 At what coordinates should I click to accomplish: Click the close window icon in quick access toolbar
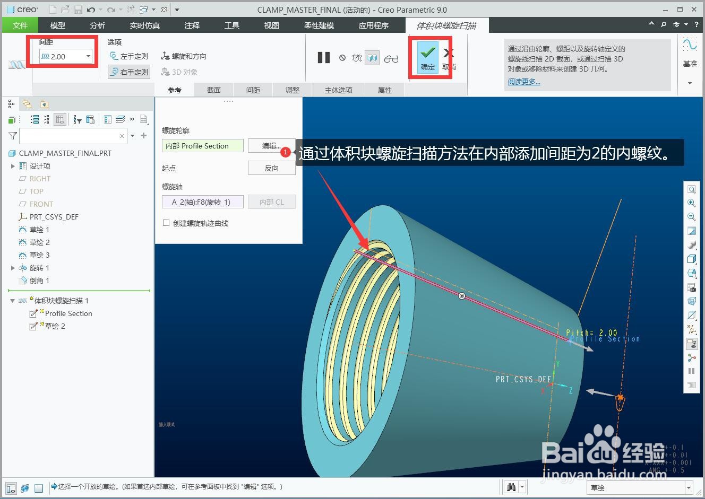(164, 10)
